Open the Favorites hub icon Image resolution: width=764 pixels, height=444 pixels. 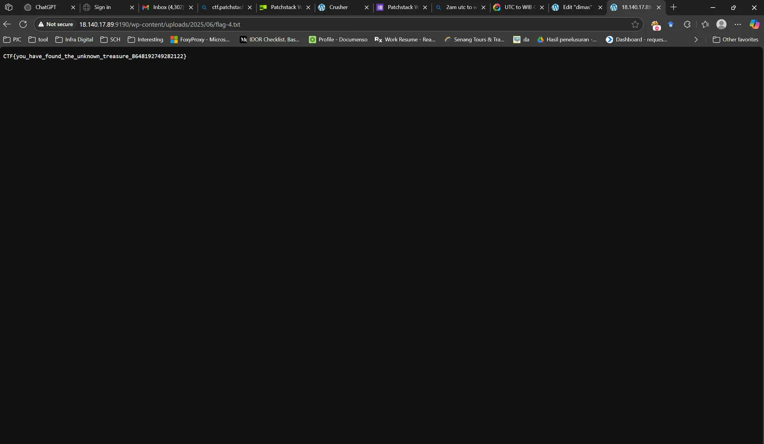[705, 24]
